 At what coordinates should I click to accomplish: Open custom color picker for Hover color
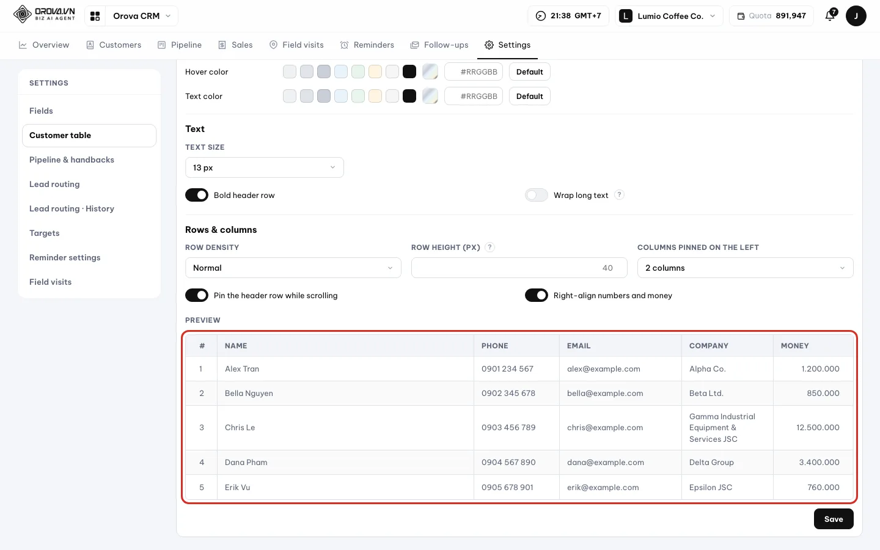click(430, 71)
